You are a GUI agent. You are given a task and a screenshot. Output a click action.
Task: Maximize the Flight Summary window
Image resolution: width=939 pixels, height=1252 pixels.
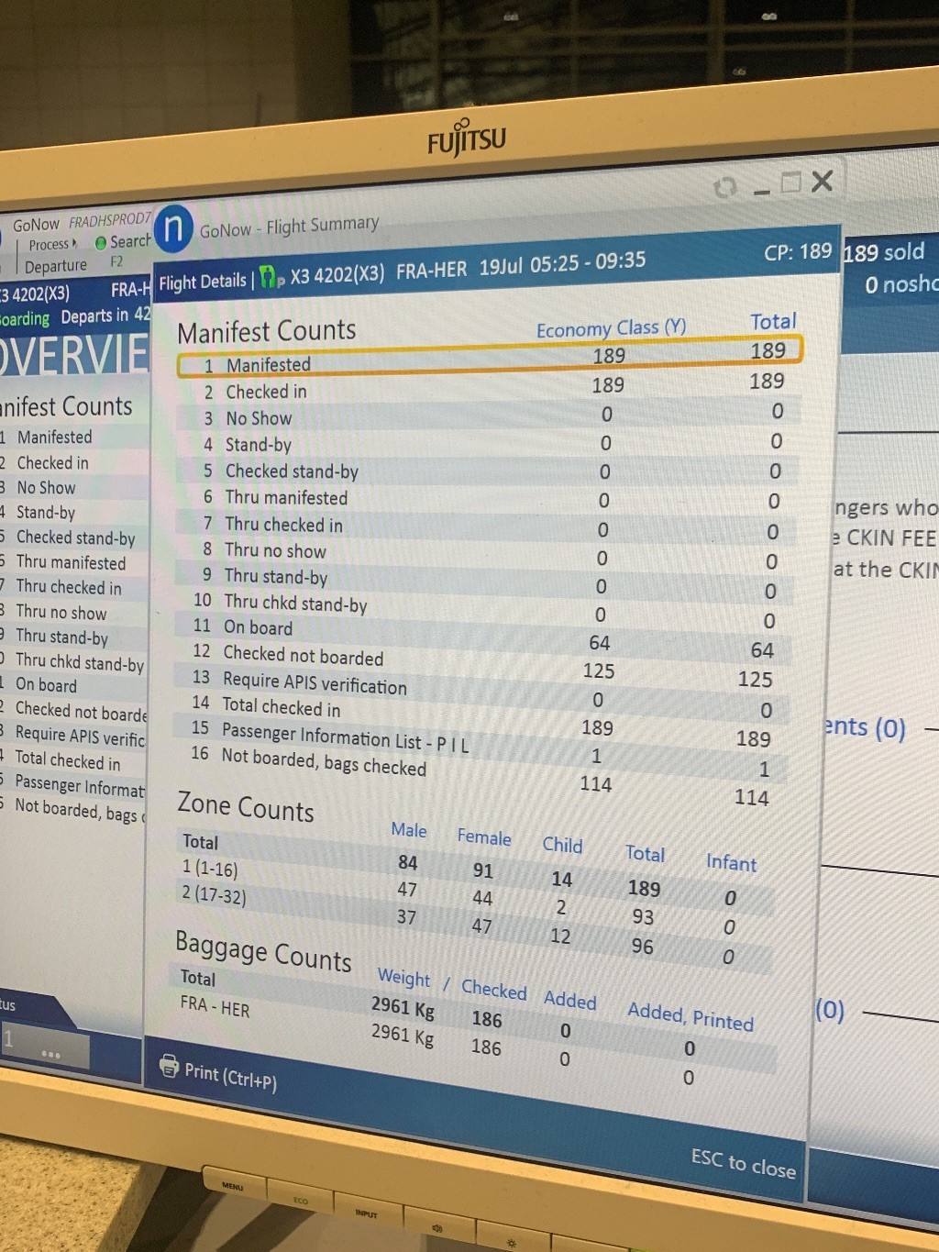[790, 183]
